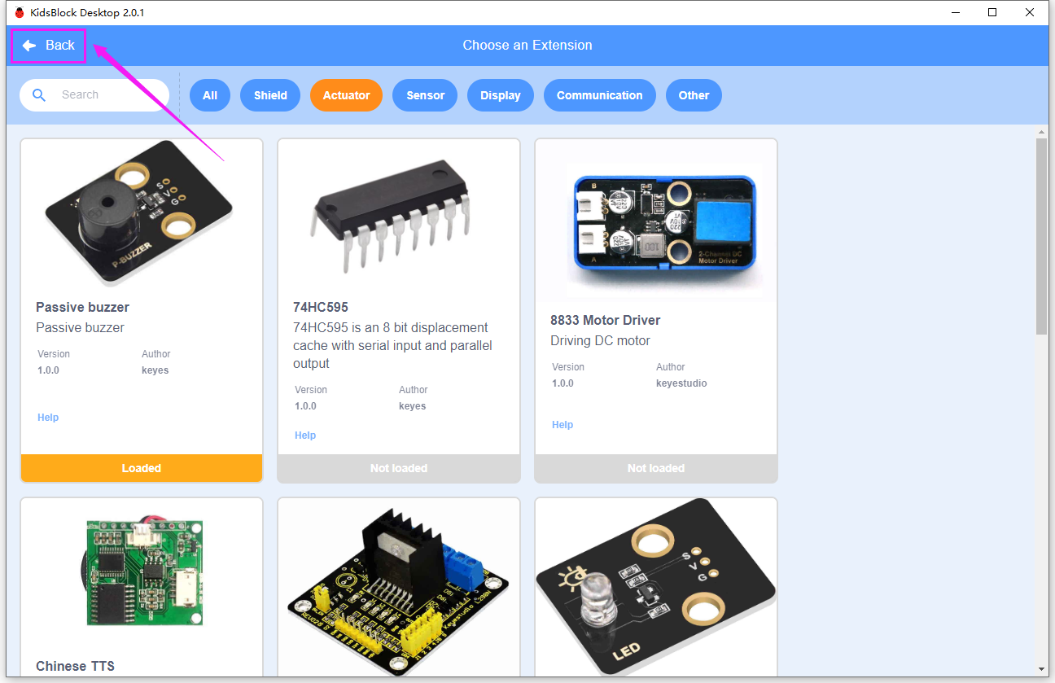Load the 74HC595 extension
This screenshot has height=683, width=1055.
399,468
